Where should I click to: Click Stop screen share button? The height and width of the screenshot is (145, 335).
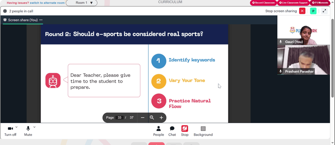point(185,131)
